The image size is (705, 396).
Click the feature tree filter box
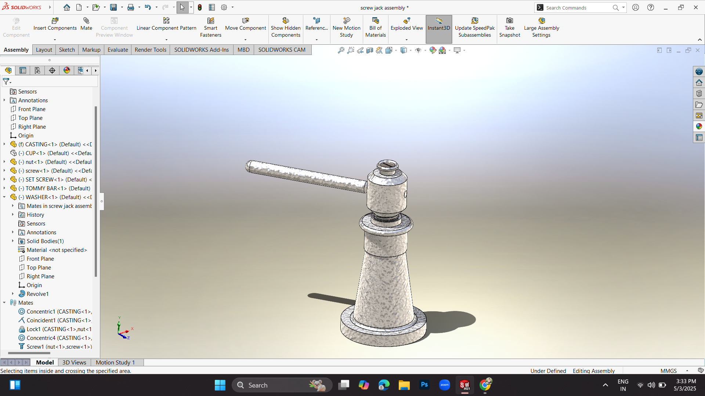click(50, 81)
